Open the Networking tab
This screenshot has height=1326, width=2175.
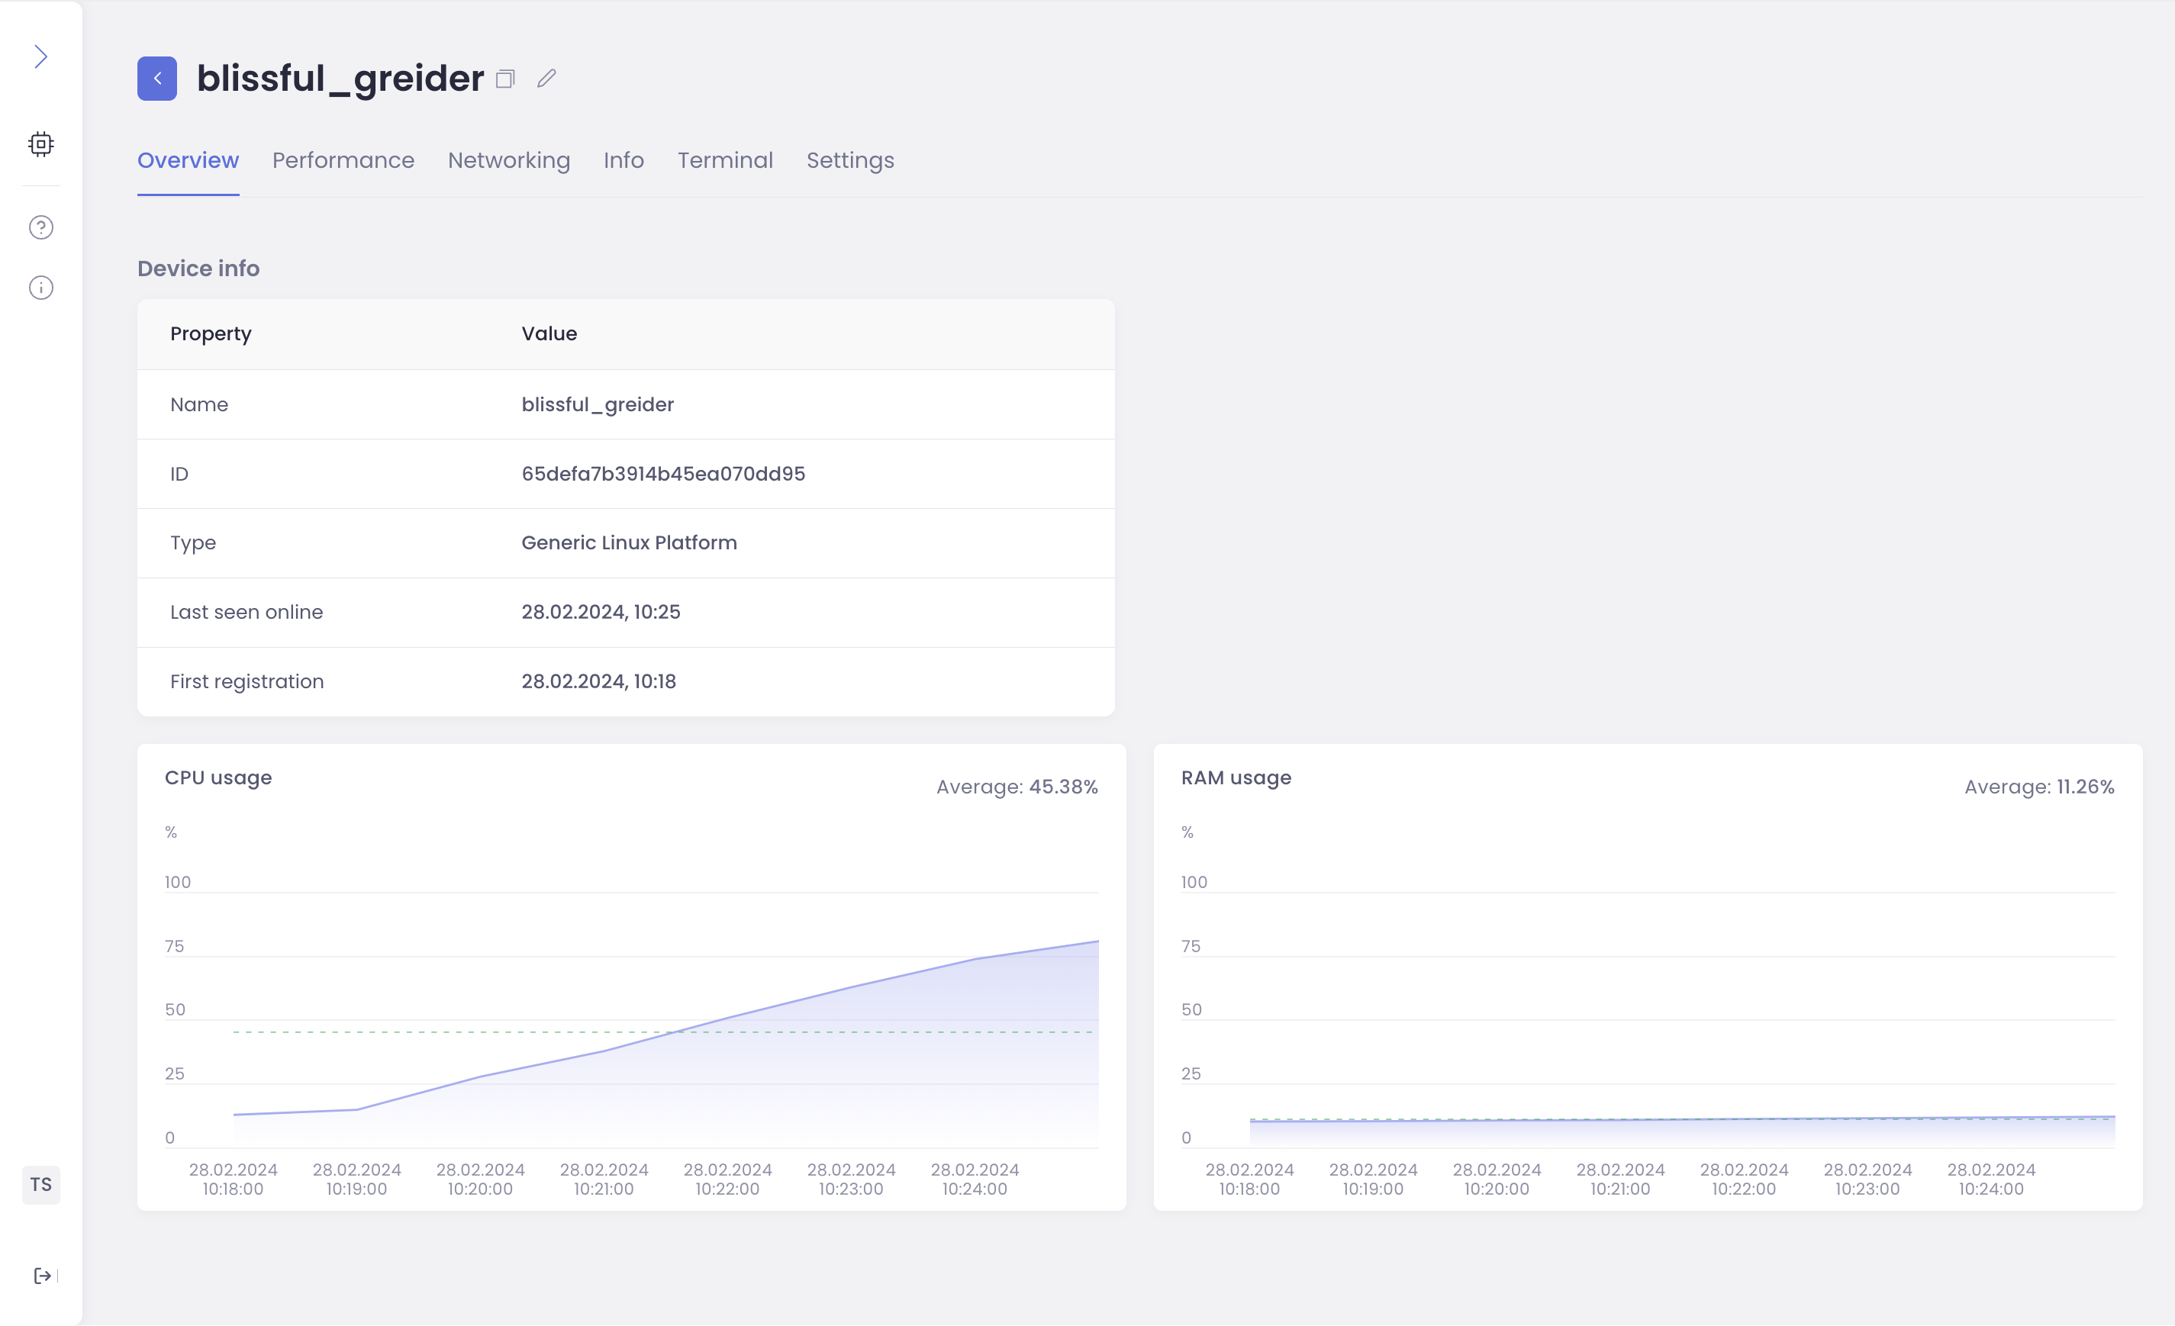(x=508, y=160)
